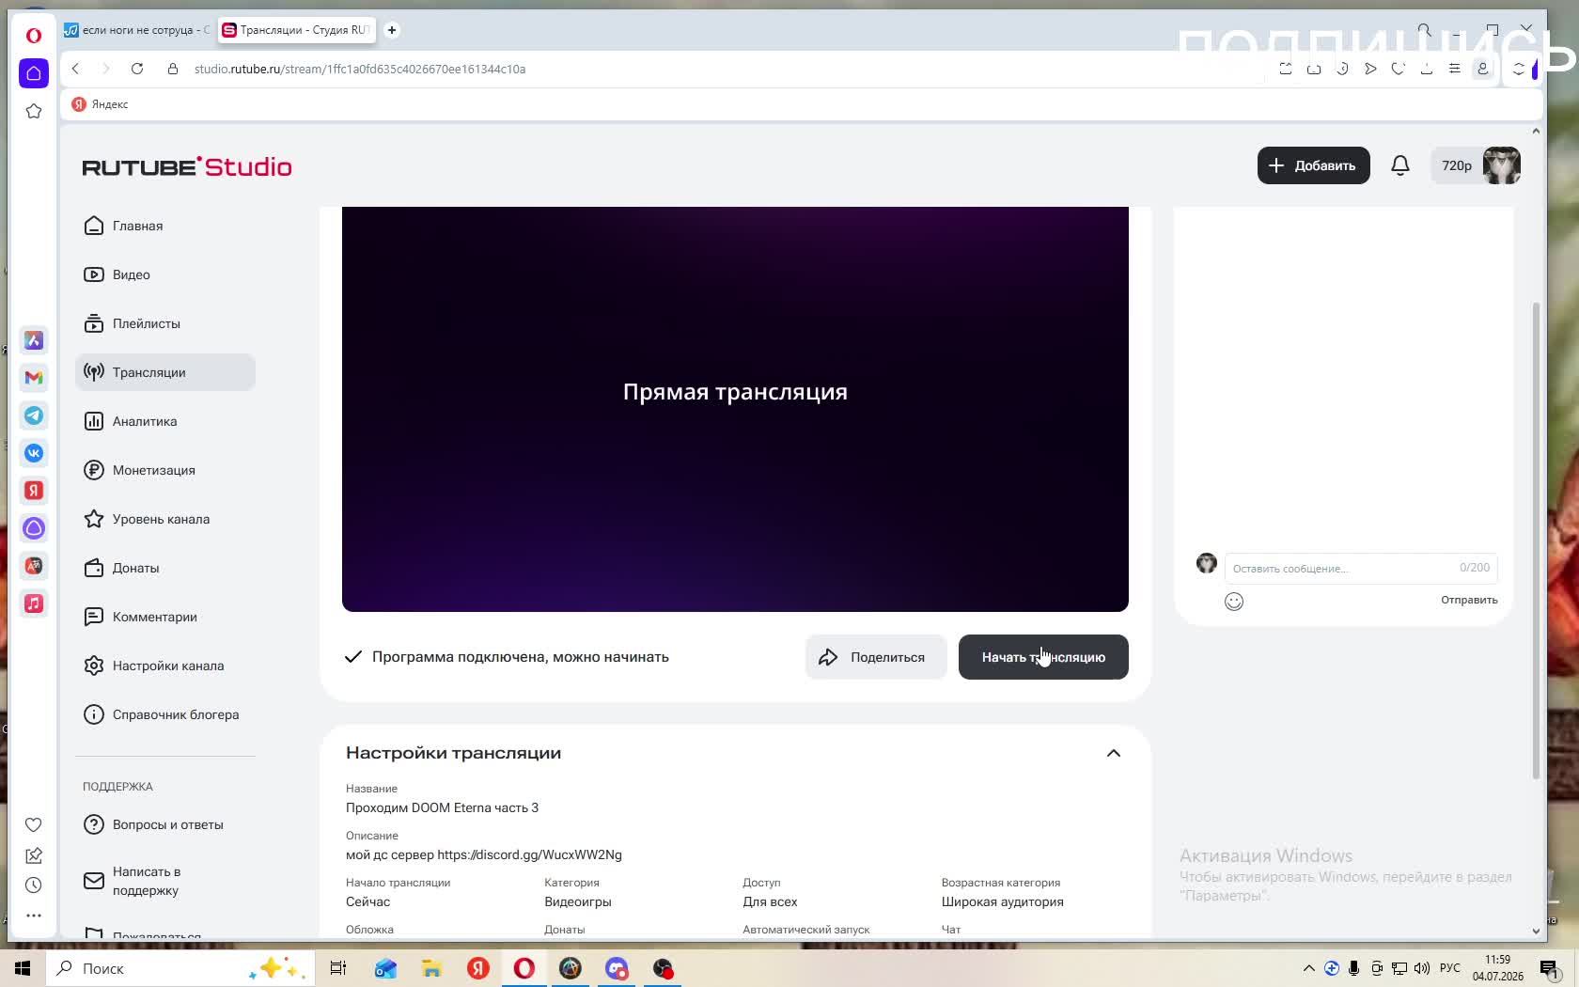
Task: Click Отправить in chat
Action: (1469, 600)
